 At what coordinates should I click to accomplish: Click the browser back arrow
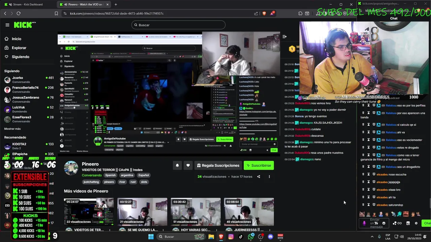tap(5, 13)
